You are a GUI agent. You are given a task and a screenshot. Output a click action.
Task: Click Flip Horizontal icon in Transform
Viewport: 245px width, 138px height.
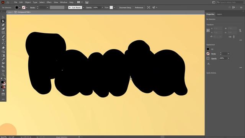[x=230, y=37]
